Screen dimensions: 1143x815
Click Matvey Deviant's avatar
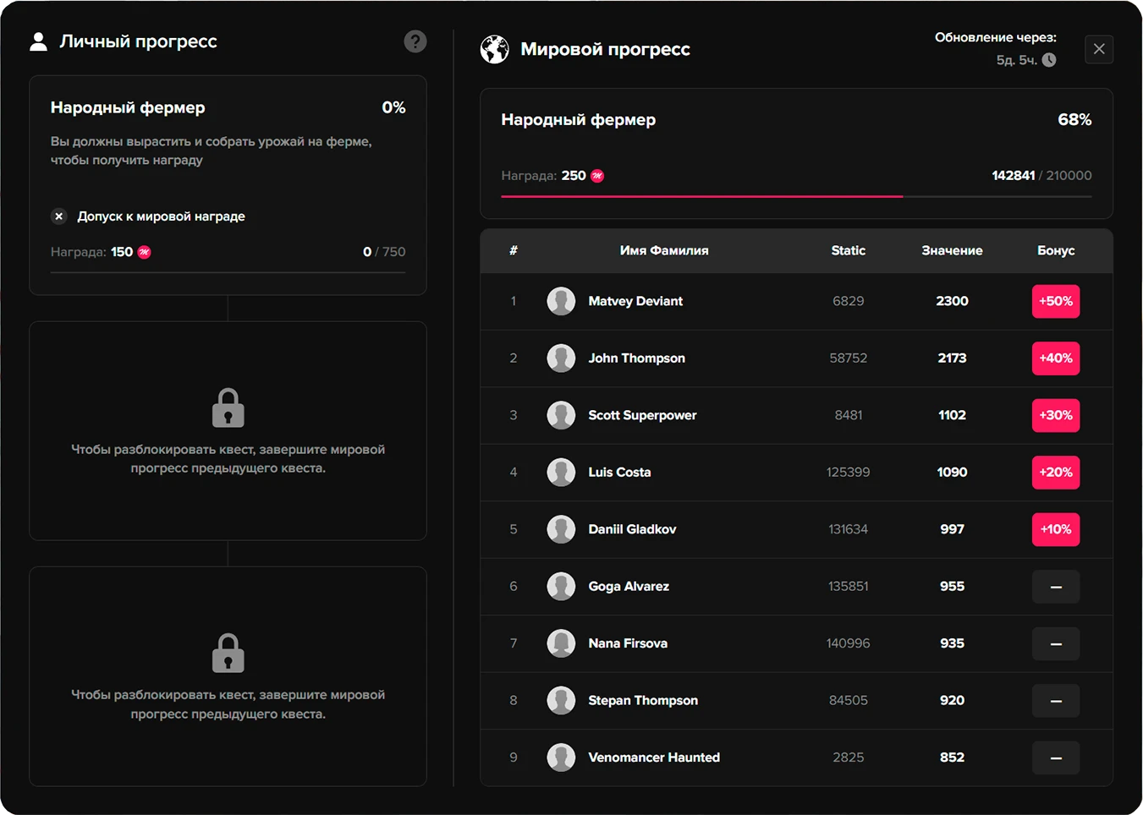(561, 301)
